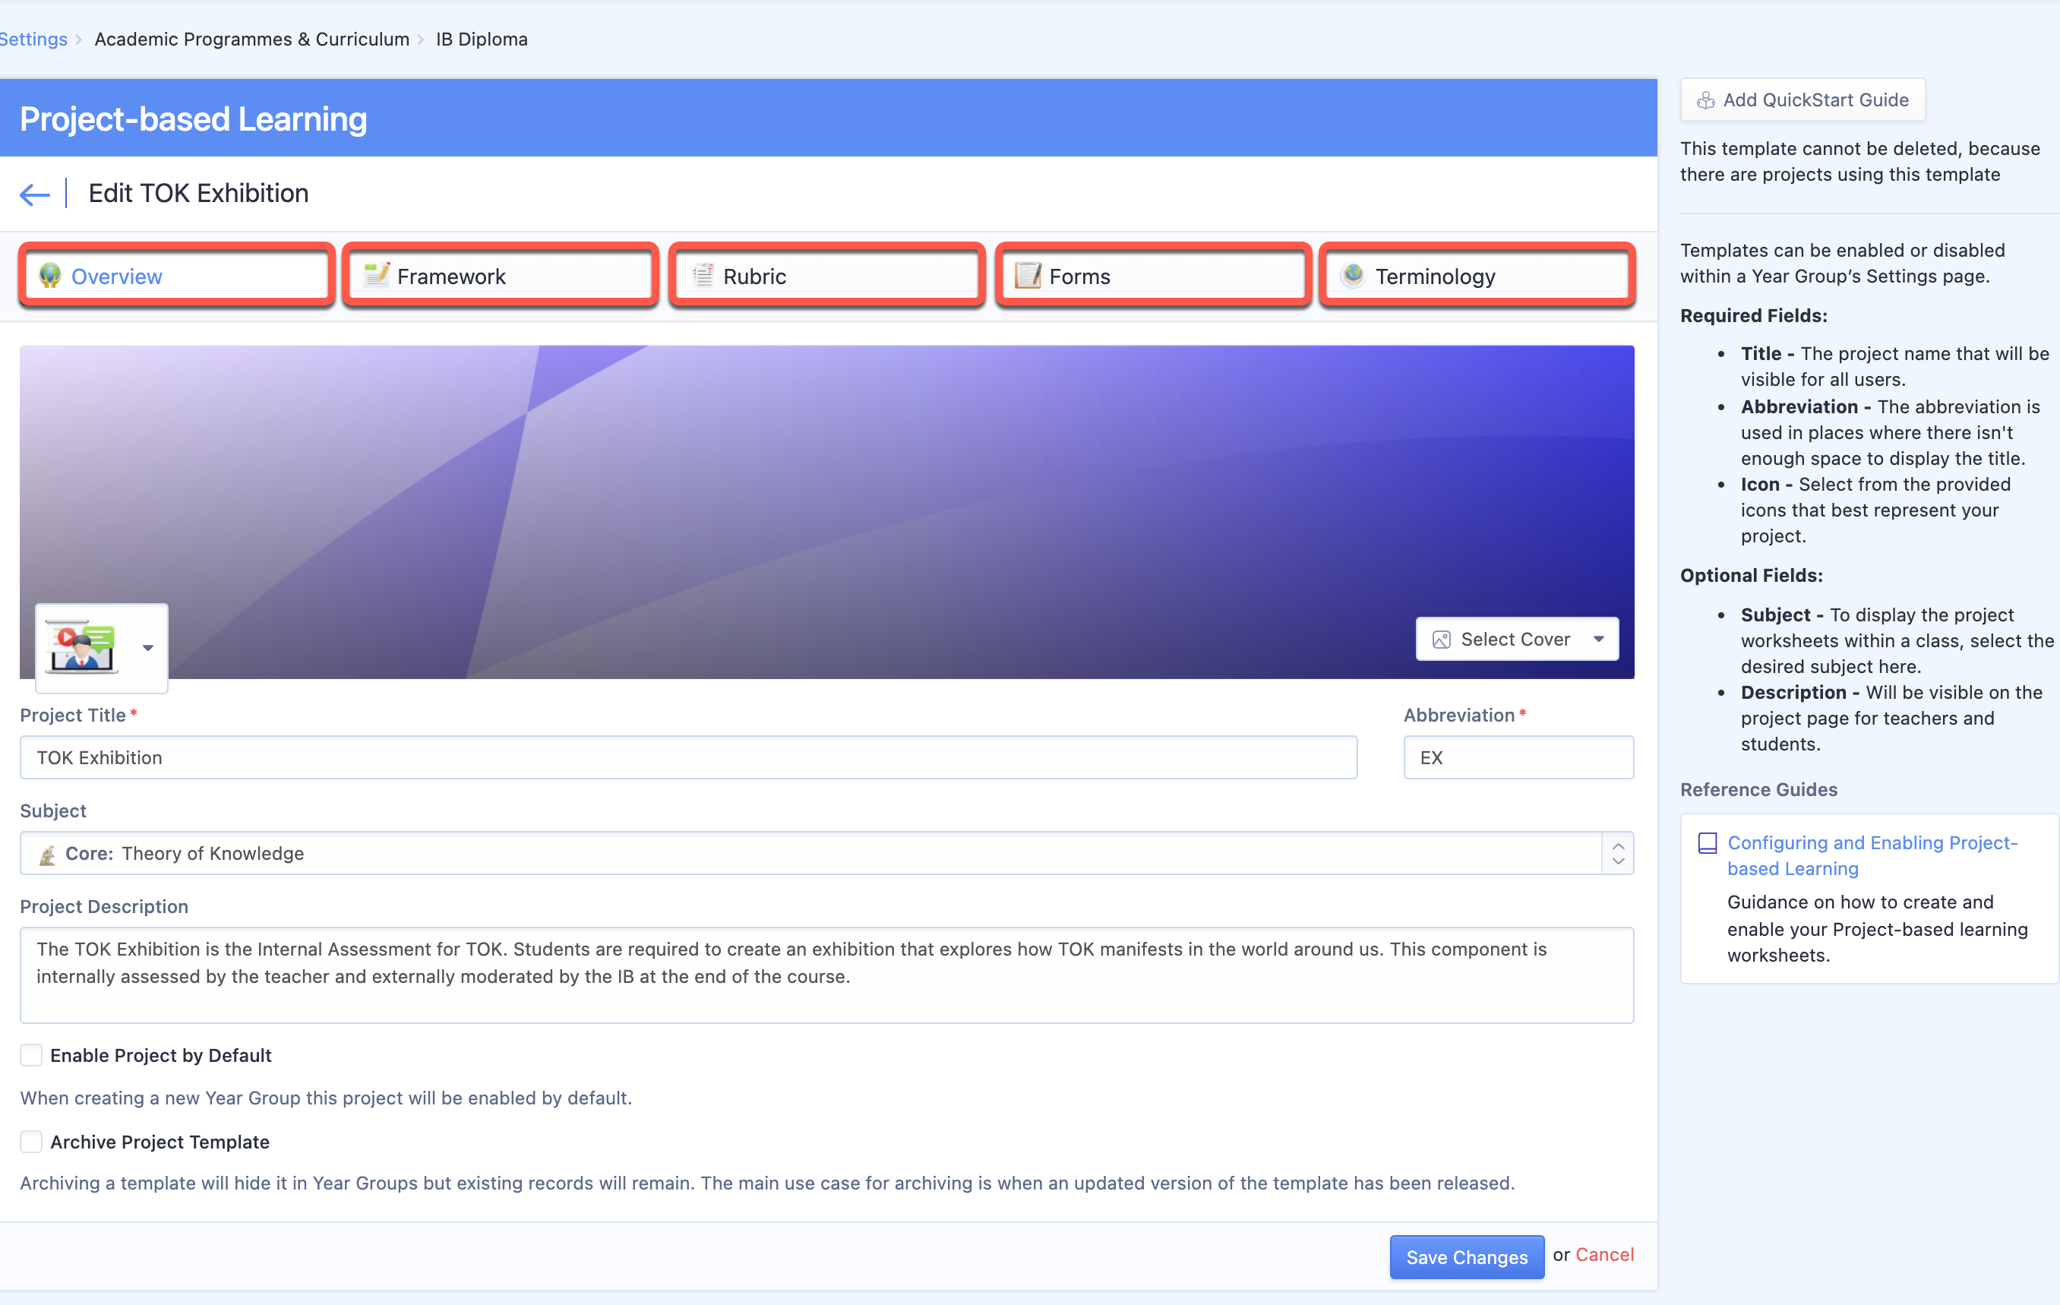This screenshot has width=2060, height=1305.
Task: Click Academic Programmes & Curriculum breadcrumb
Action: 251,39
